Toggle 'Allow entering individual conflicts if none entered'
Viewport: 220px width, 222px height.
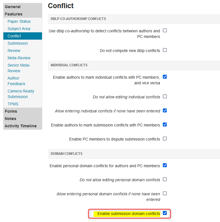(165, 110)
